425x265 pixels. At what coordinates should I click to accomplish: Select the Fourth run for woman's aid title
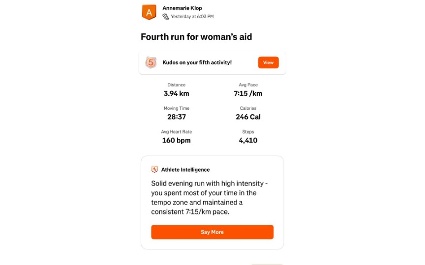[196, 37]
